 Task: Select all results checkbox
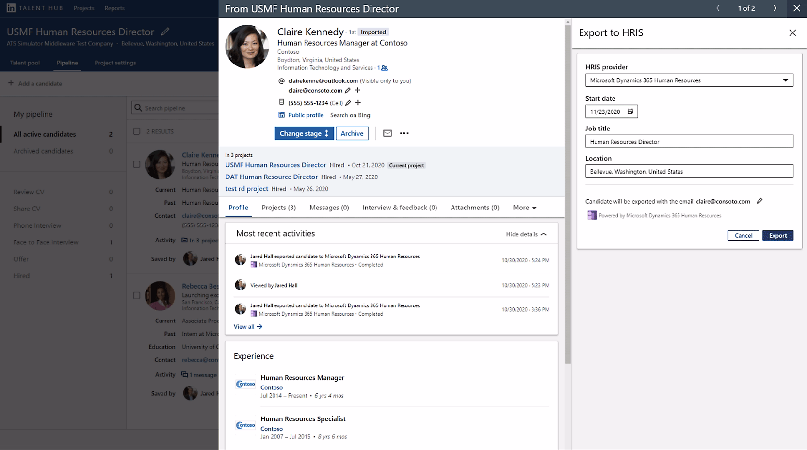tap(137, 131)
